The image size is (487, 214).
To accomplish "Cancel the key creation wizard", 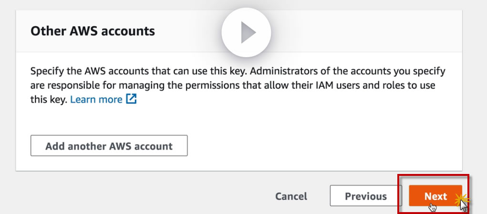I will click(x=291, y=196).
